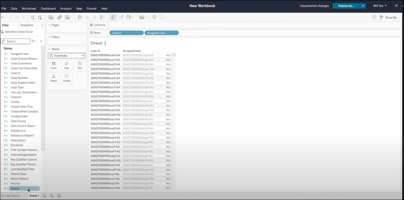The height and width of the screenshot is (200, 404).
Task: Click the Pause Auto Updates data icon
Action: [x=40, y=17]
